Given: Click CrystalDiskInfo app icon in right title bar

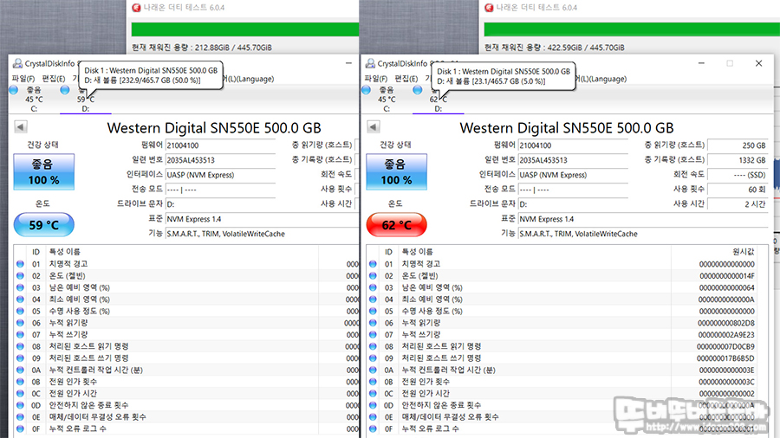Looking at the screenshot, I should pos(370,63).
